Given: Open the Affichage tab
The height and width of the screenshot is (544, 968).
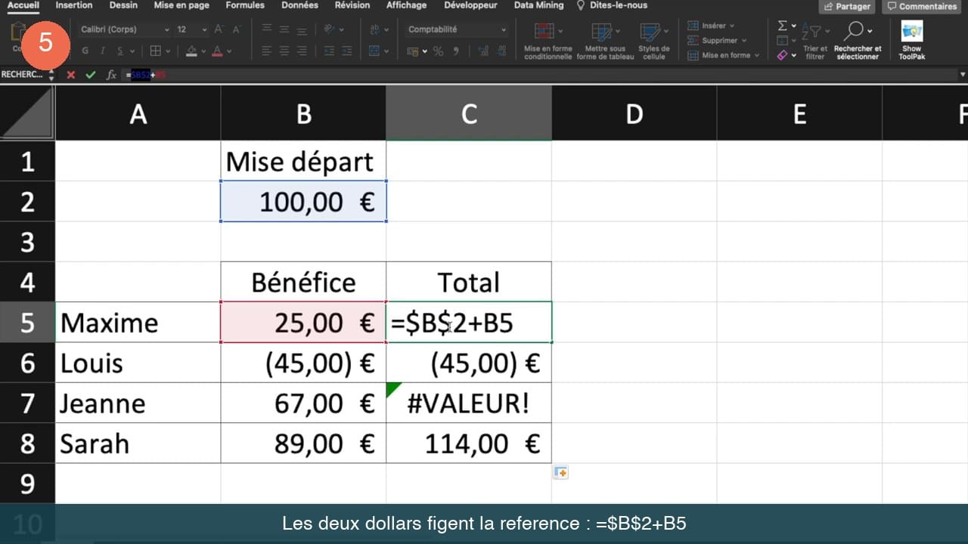Looking at the screenshot, I should pyautogui.click(x=406, y=5).
